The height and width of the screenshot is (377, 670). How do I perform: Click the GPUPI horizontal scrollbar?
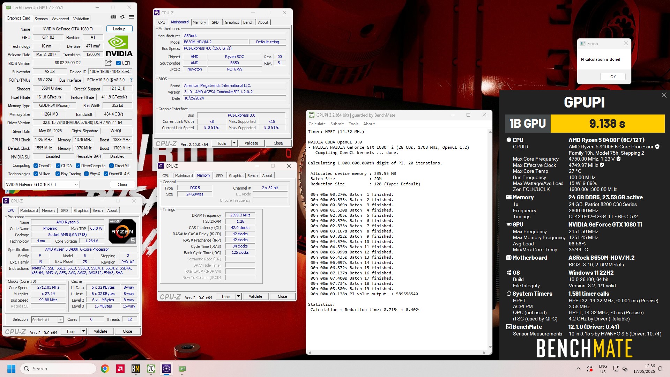point(397,353)
